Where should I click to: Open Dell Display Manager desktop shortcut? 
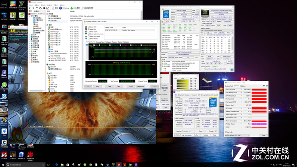point(22,148)
